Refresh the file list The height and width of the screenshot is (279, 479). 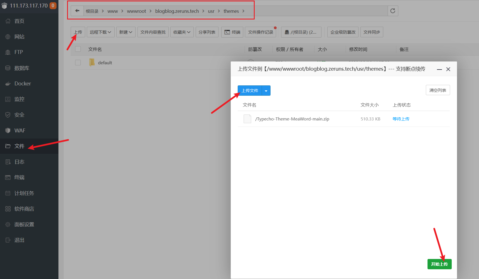(x=393, y=11)
